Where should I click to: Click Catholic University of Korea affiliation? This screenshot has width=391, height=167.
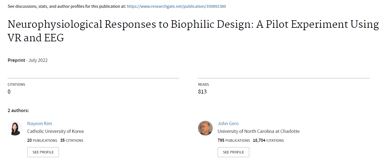(x=55, y=131)
